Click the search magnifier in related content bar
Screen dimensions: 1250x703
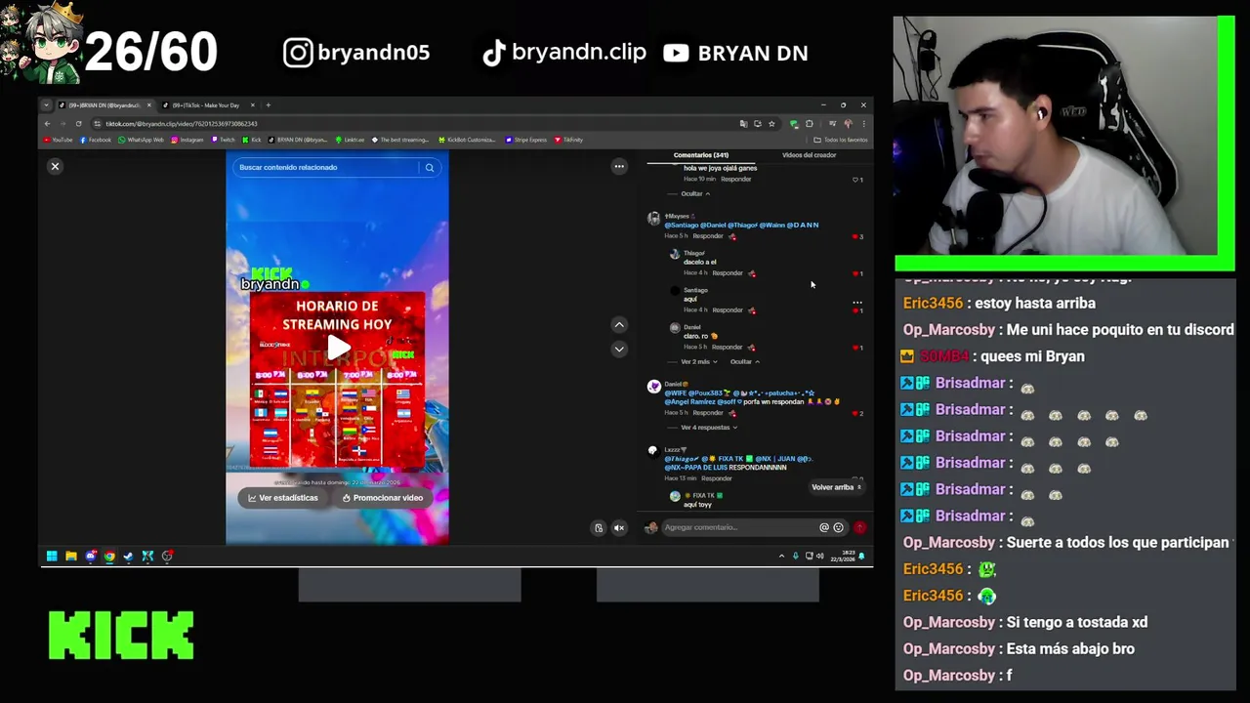click(429, 168)
